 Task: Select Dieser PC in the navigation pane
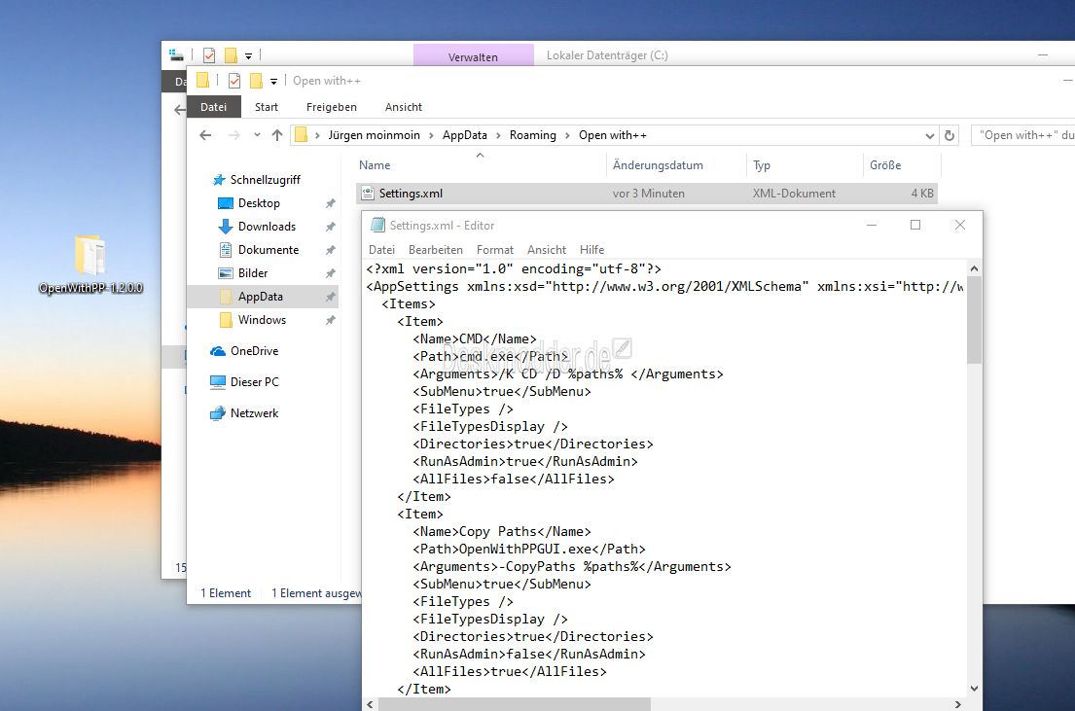point(254,382)
